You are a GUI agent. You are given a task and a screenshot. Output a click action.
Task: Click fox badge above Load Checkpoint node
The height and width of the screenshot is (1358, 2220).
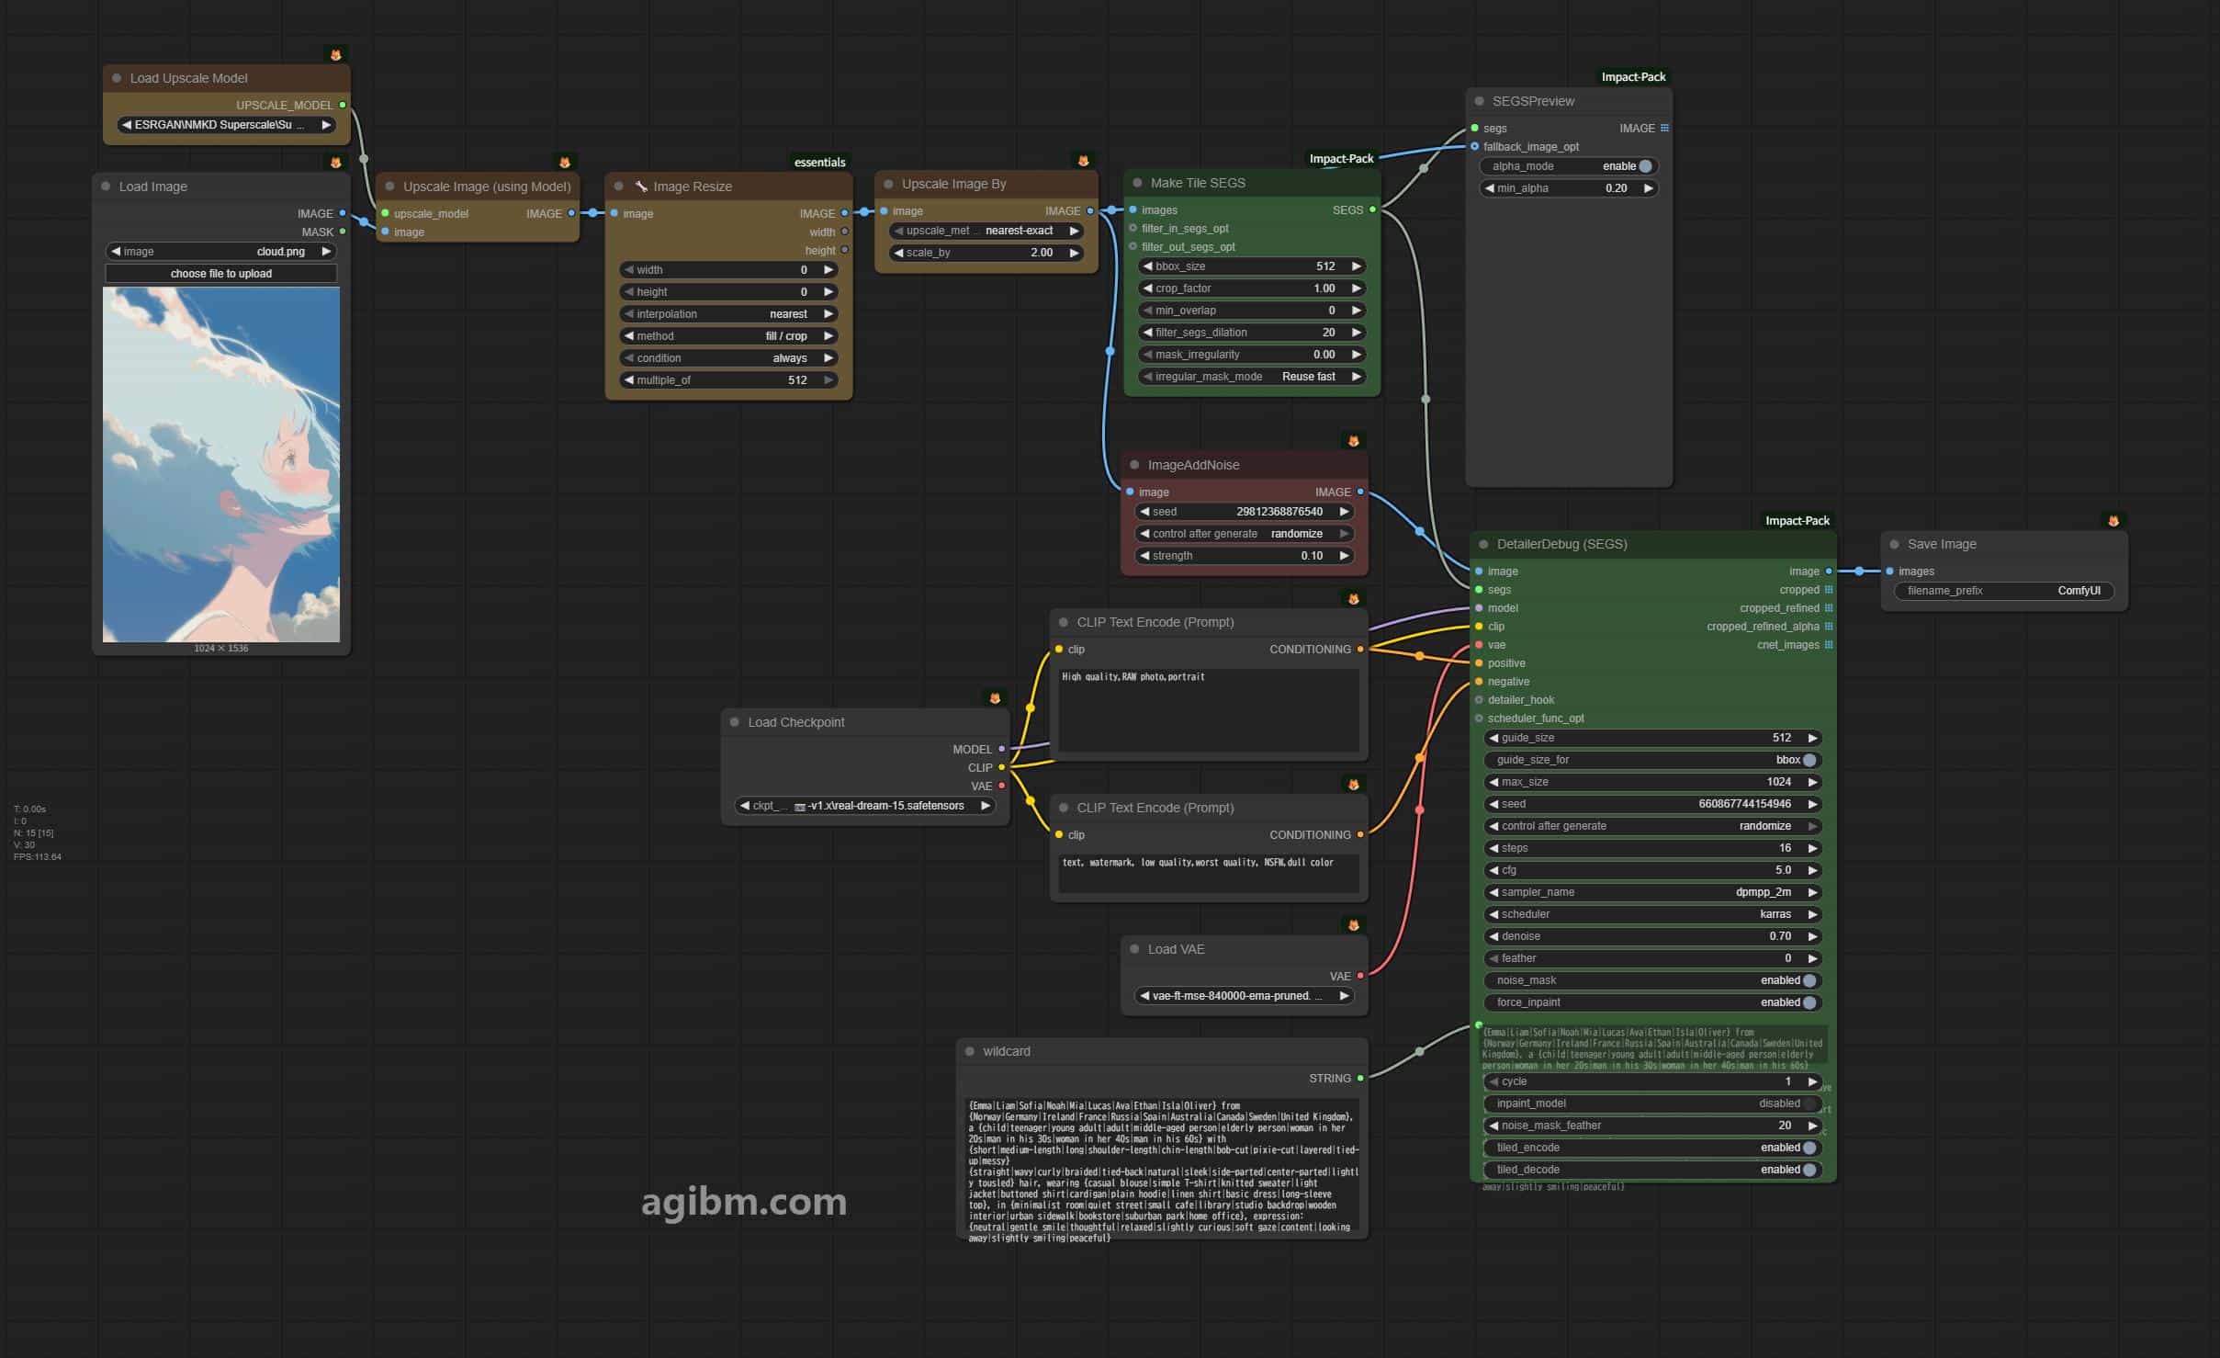point(995,698)
